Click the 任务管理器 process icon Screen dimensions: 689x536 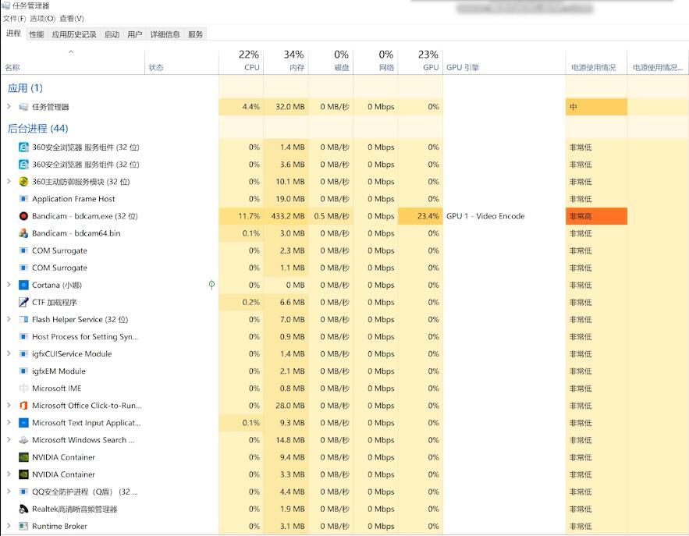tap(23, 107)
